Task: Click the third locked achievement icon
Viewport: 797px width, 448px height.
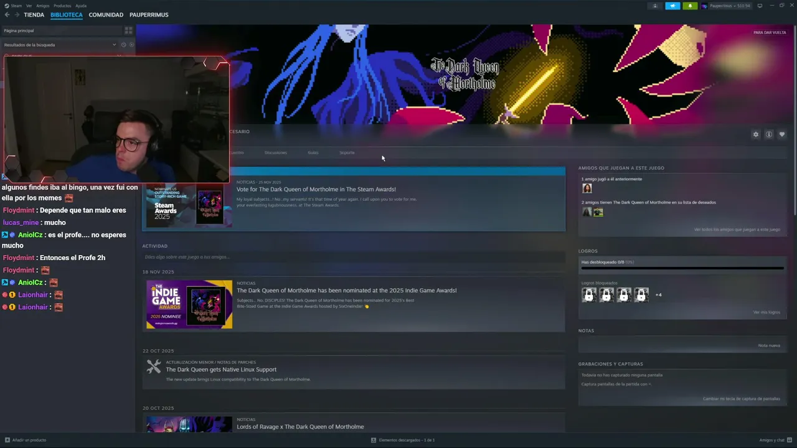Action: 624,295
